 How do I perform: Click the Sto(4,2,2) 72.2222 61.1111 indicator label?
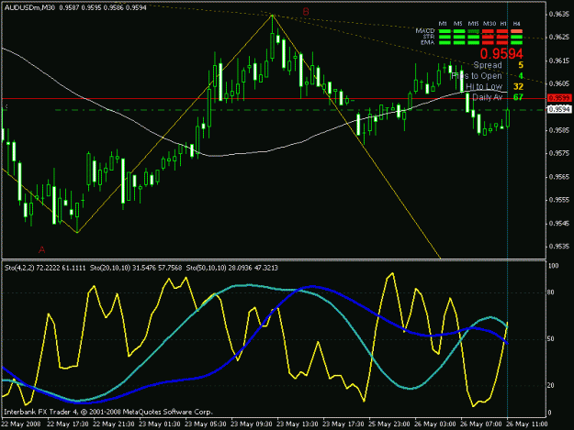45,268
